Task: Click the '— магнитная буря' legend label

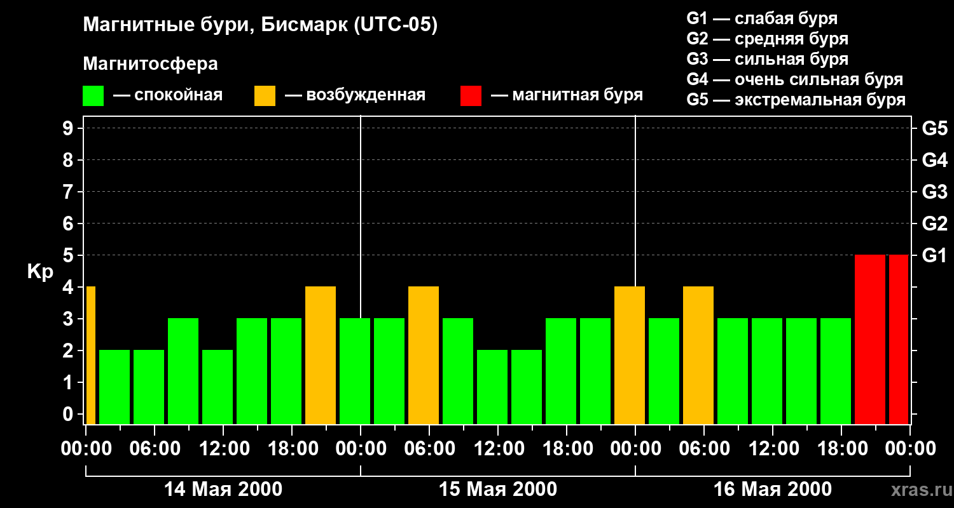Action: coord(567,95)
